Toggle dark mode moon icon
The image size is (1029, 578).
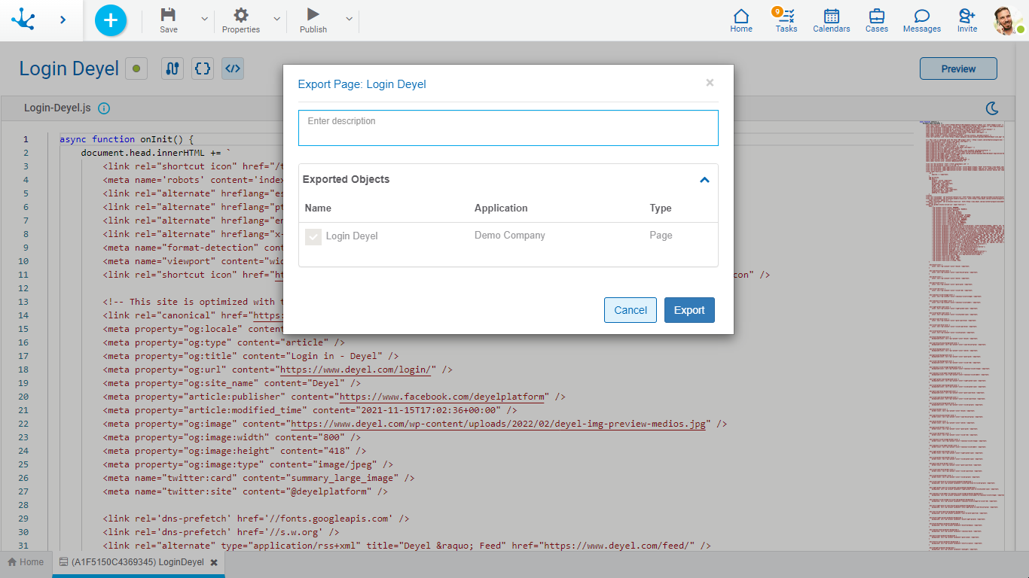(993, 108)
